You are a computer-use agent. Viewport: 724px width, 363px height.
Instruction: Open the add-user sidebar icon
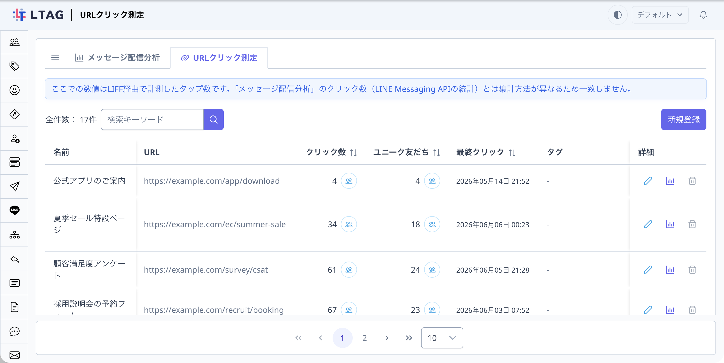click(x=14, y=138)
